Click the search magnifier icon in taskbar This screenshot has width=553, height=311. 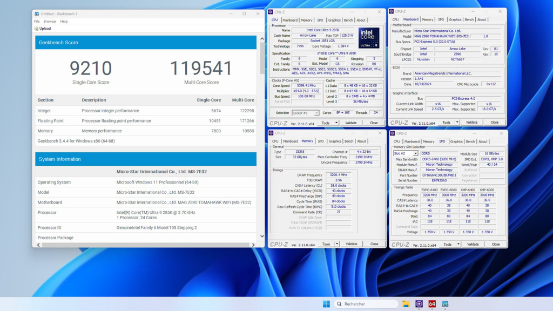click(339, 304)
